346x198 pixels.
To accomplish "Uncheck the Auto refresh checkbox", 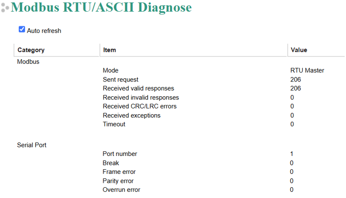I will (x=22, y=29).
